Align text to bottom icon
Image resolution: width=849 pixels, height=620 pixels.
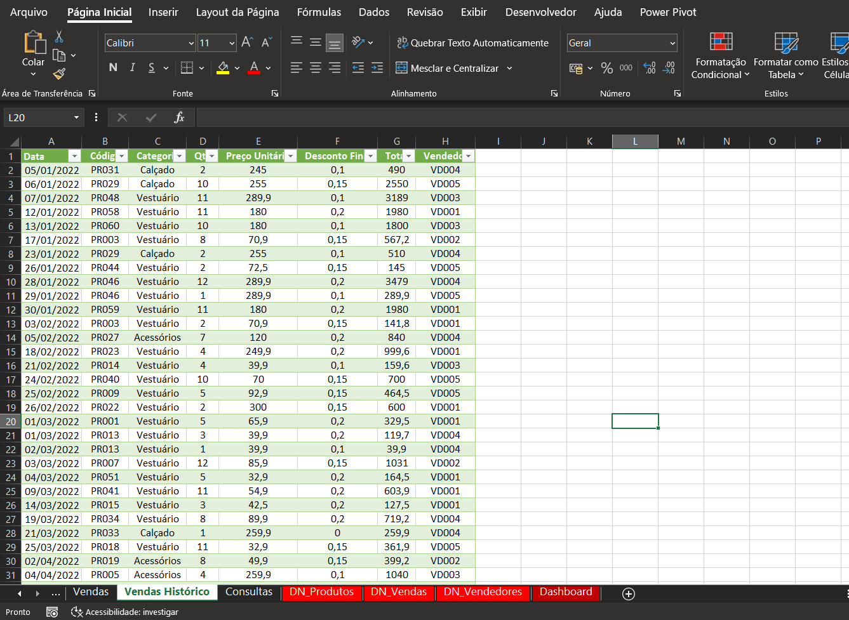335,42
